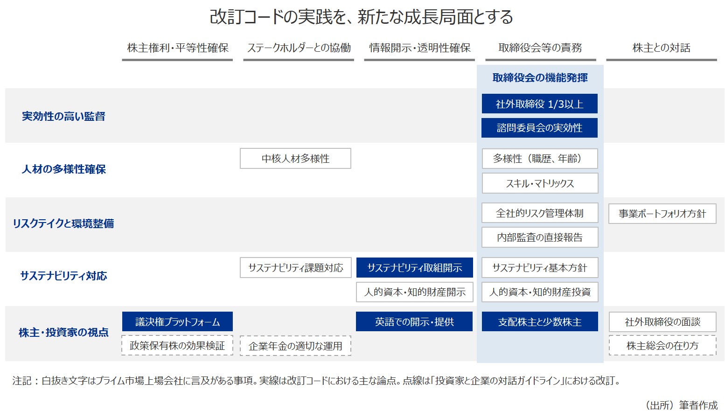Image resolution: width=725 pixels, height=418 pixels.
Task: Select the box サステナビリティ基本方針
Action: point(540,268)
